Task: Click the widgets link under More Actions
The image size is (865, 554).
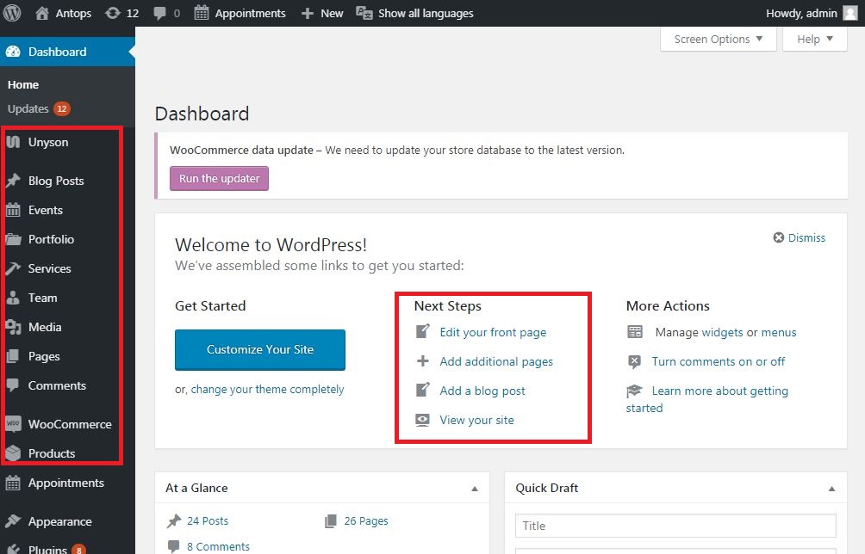Action: [722, 332]
